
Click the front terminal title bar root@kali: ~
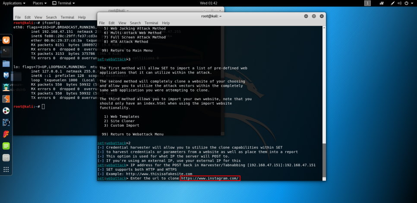(x=212, y=16)
